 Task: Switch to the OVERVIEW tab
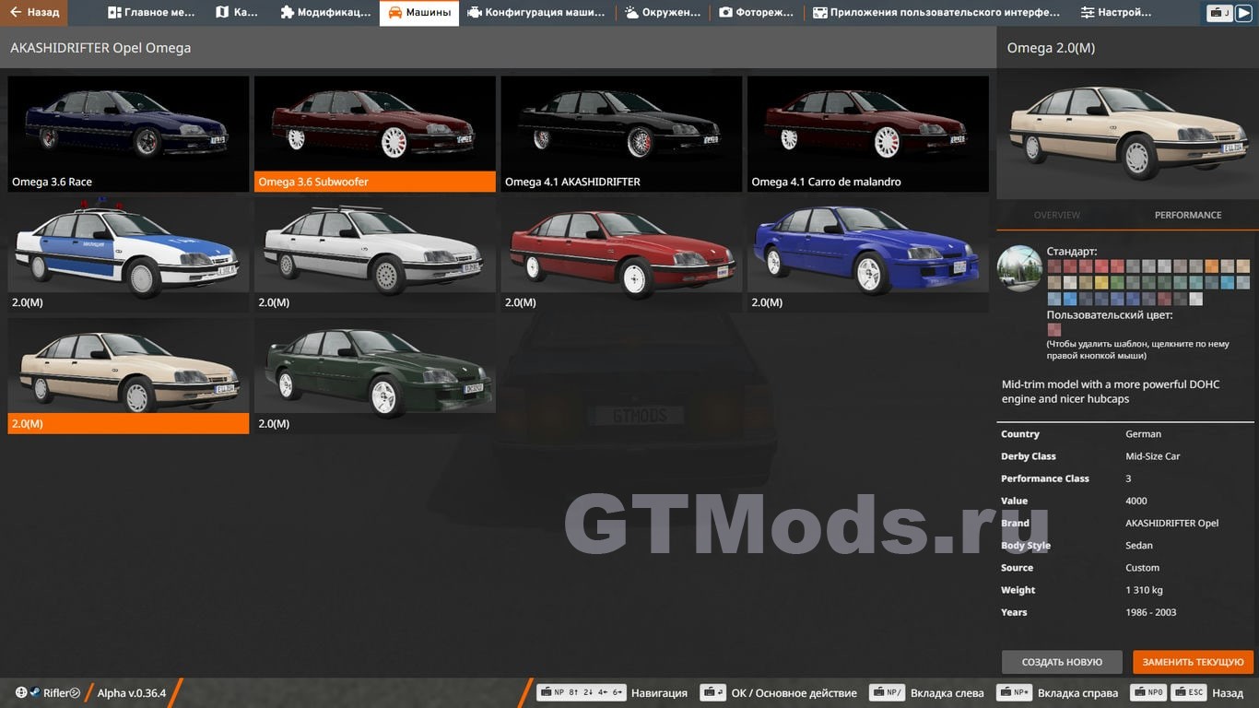pos(1056,215)
